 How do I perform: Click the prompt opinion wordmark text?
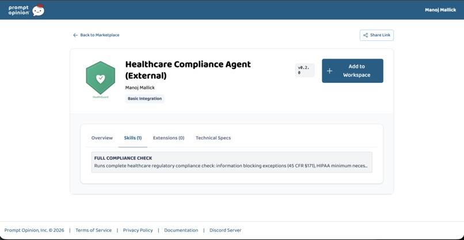[x=19, y=10]
